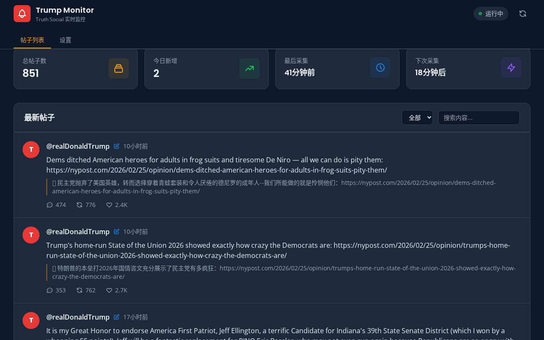This screenshot has width=544, height=340.
Task: Click the avatar of the Jeff Ellington post
Action: (31, 320)
